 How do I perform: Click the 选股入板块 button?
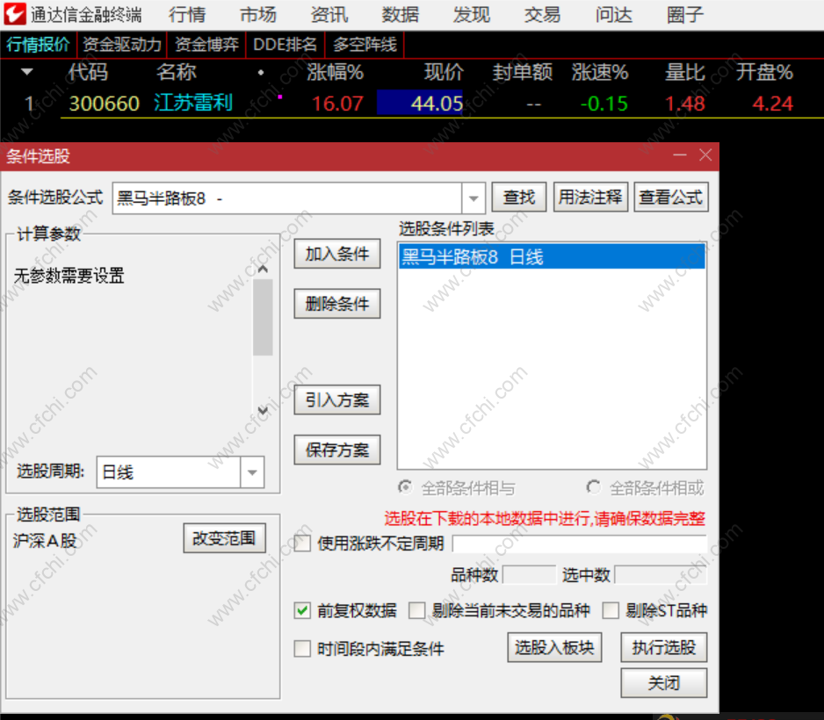click(x=554, y=647)
